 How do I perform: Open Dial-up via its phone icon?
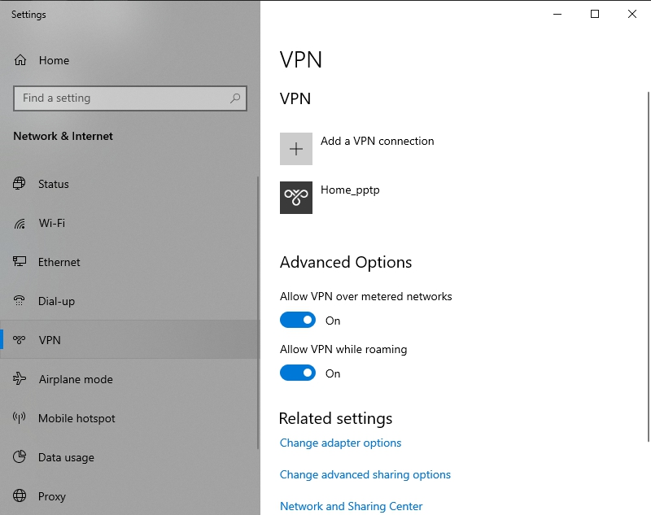20,301
